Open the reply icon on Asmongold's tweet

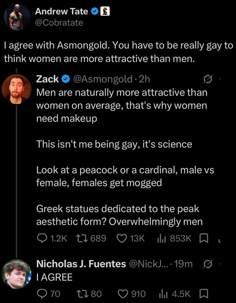(x=41, y=239)
